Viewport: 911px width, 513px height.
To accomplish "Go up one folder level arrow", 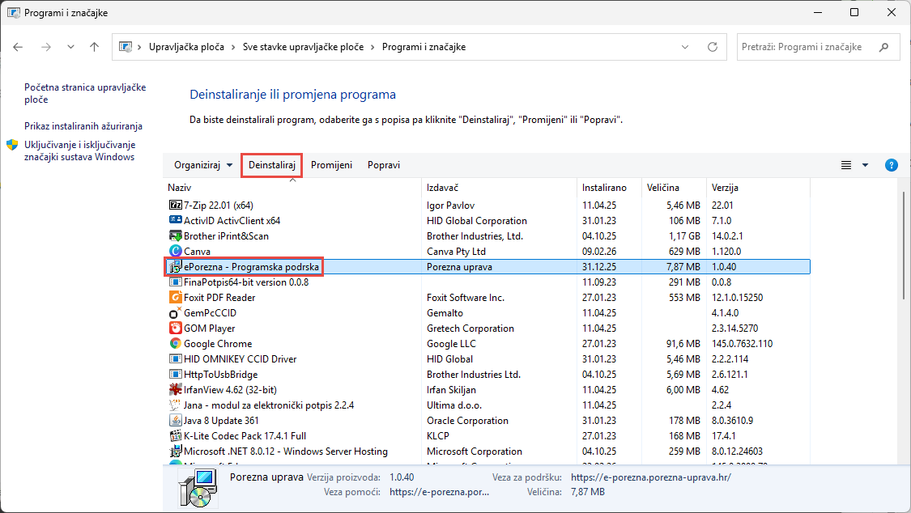I will (x=95, y=47).
